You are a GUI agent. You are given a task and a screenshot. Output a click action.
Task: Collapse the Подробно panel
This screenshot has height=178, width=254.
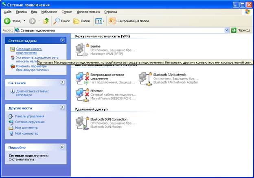tap(62, 147)
